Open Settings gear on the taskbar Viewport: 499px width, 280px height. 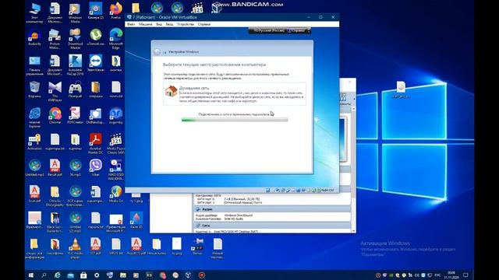click(97, 275)
